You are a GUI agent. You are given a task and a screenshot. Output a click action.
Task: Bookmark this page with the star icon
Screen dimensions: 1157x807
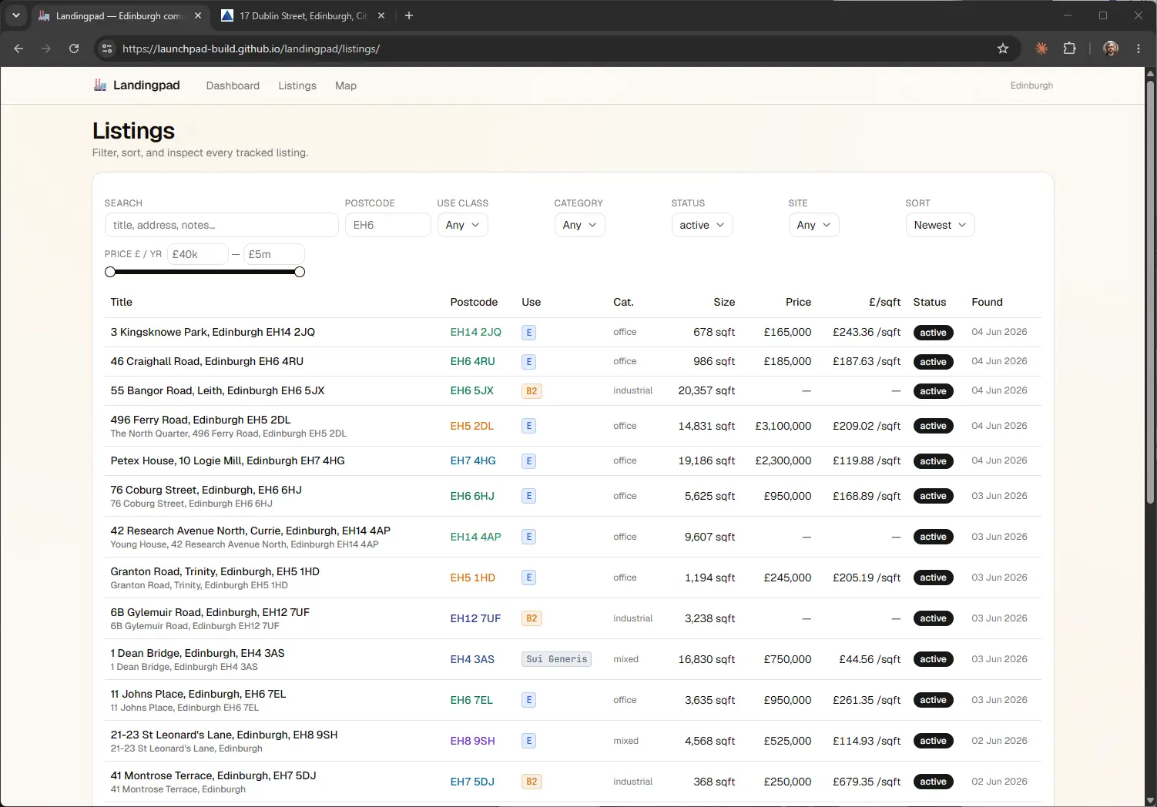(1003, 49)
